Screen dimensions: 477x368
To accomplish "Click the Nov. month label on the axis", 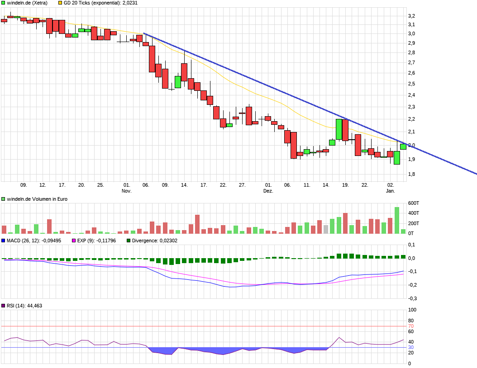I will click(x=127, y=191).
